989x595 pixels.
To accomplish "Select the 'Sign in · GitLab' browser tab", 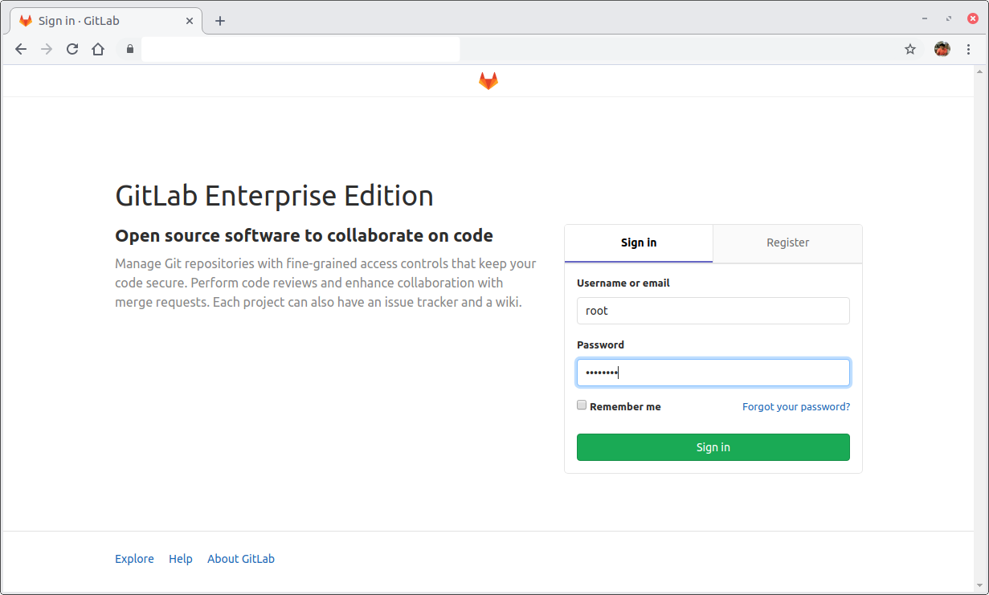I will [x=106, y=21].
